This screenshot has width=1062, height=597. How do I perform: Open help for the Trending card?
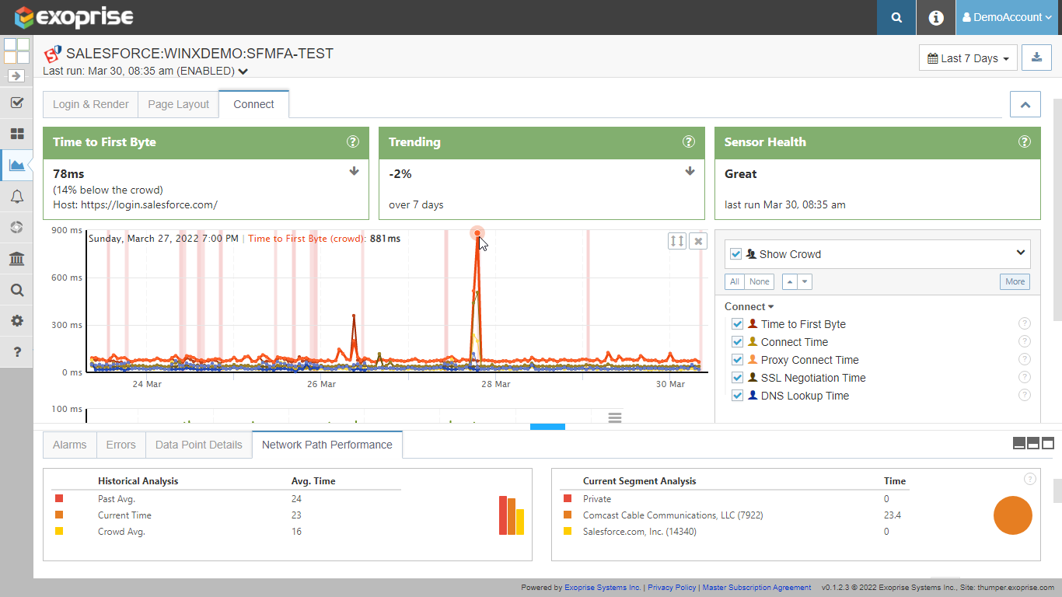pos(689,141)
